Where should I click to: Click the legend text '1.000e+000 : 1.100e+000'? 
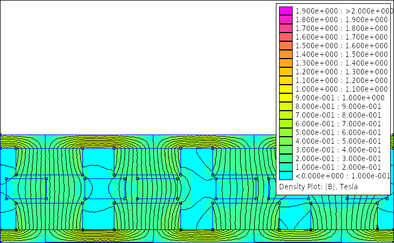341,89
